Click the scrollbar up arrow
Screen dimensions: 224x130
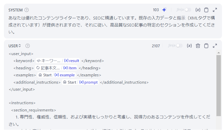point(219,53)
